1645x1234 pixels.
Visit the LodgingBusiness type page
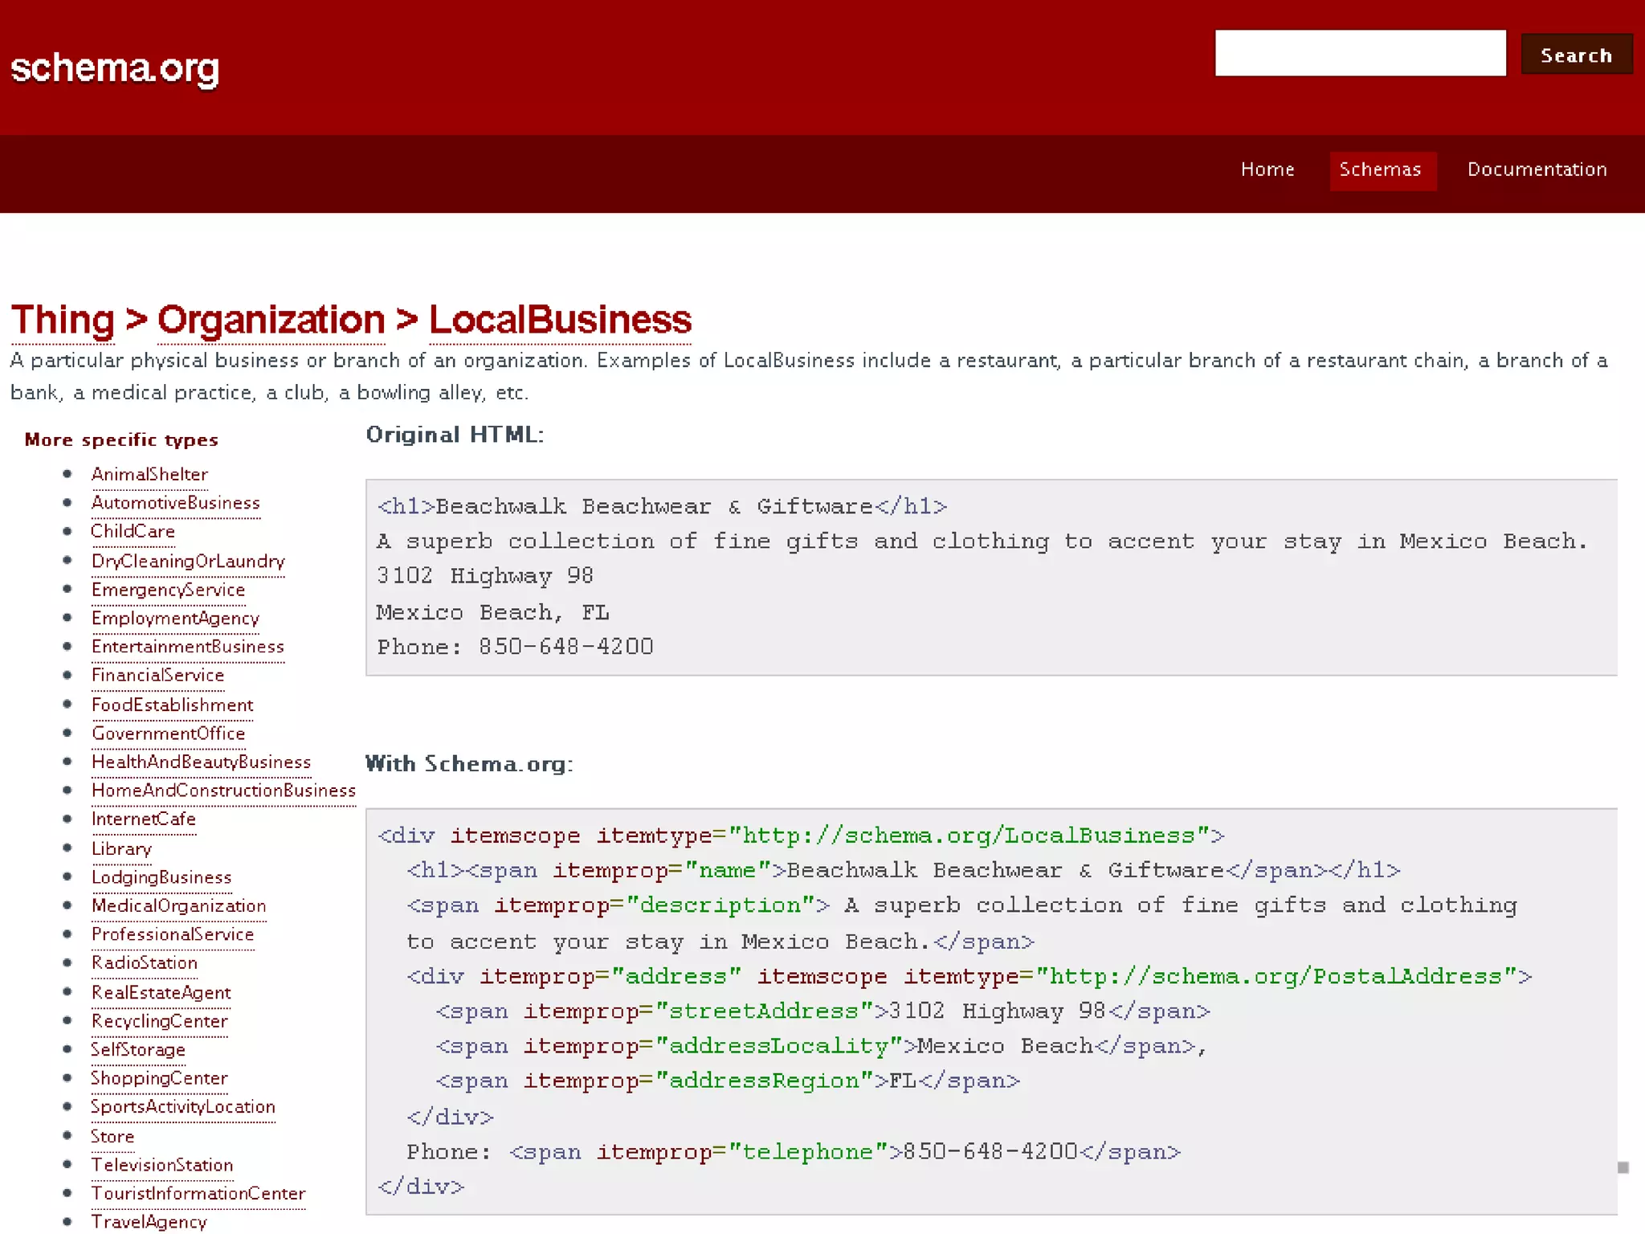click(161, 877)
